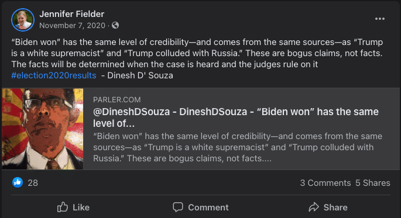The image size is (401, 218).
Task: Click the Comment speech bubble icon
Action: [178, 207]
